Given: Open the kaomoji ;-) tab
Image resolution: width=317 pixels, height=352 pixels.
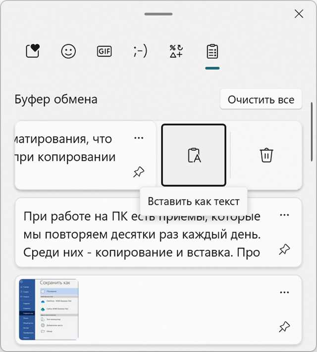Looking at the screenshot, I should click(x=140, y=51).
